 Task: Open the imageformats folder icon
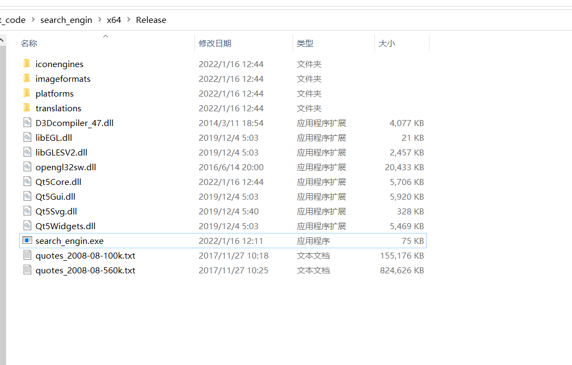(x=27, y=79)
